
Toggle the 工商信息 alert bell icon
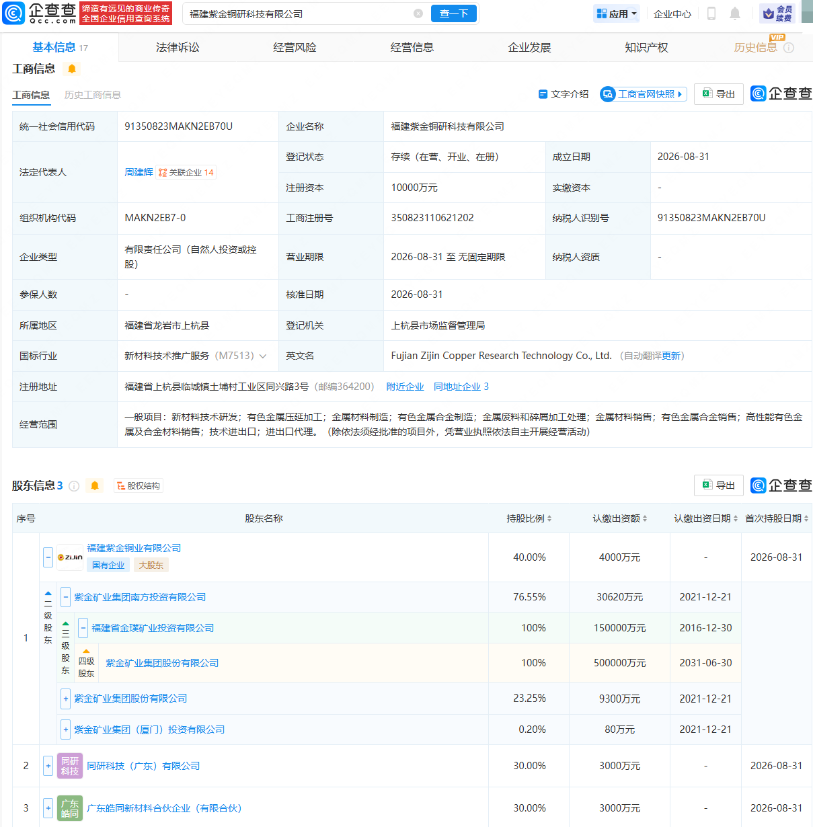72,69
